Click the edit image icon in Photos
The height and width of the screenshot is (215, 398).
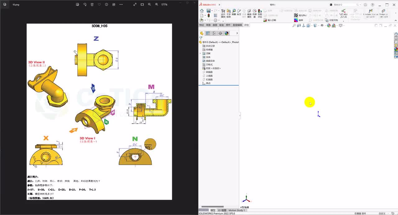tap(77, 4)
